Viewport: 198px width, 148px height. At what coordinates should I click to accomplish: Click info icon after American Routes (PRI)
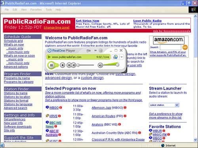click(x=125, y=116)
